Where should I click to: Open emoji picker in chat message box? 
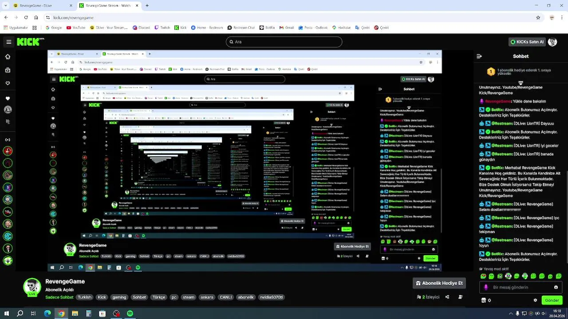tap(556, 287)
